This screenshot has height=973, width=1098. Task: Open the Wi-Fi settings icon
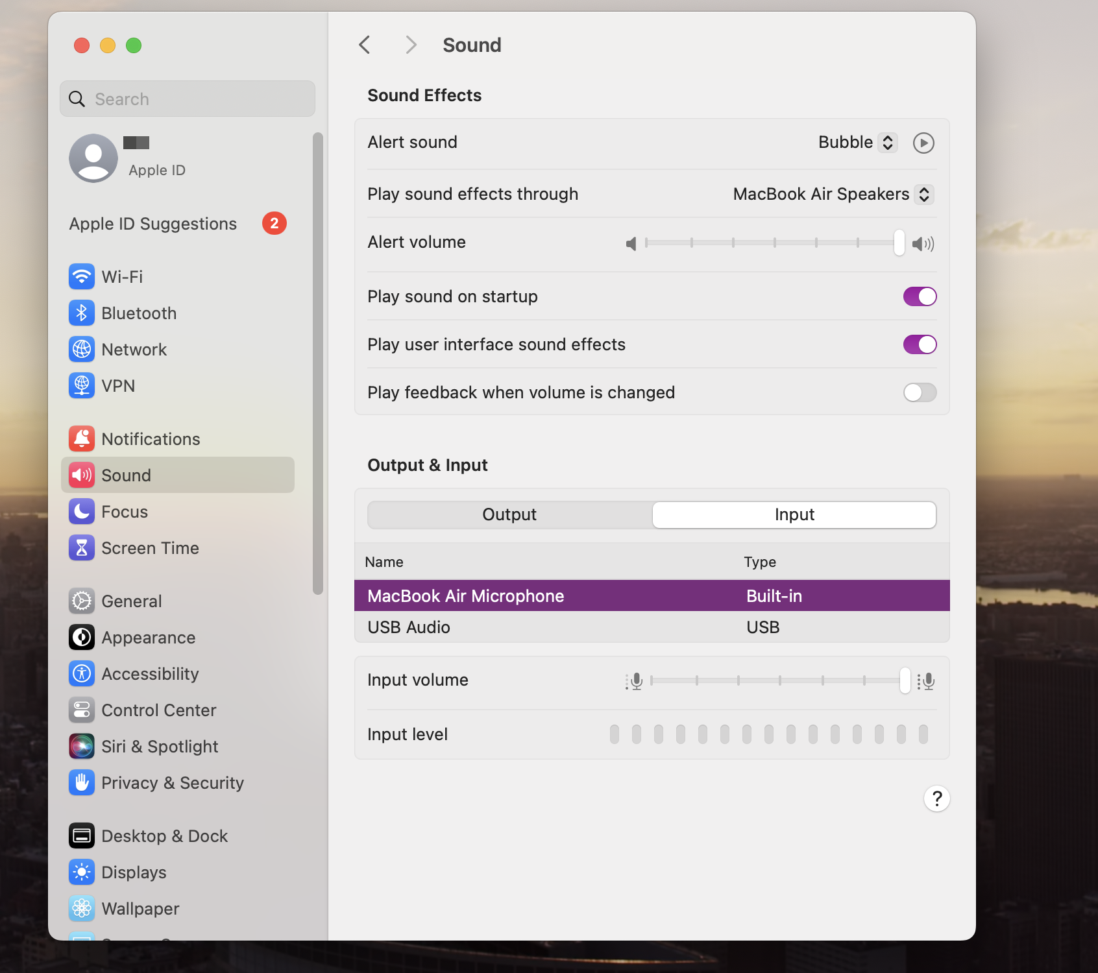pyautogui.click(x=81, y=276)
